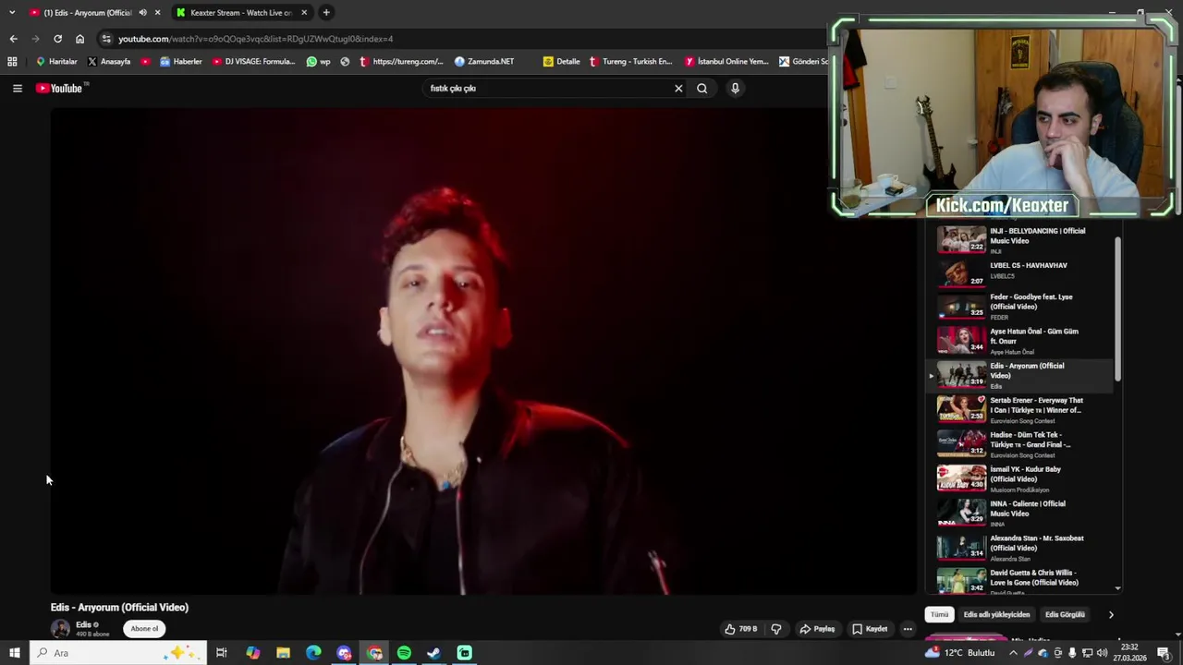
Task: Open the Haberler bookmark
Action: pos(181,62)
